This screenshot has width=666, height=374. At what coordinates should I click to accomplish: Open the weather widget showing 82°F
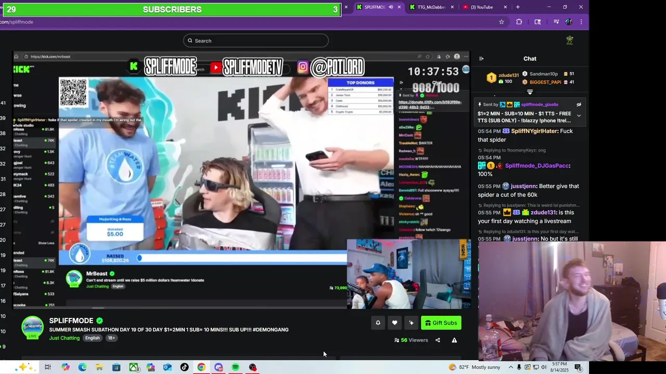tap(475, 367)
